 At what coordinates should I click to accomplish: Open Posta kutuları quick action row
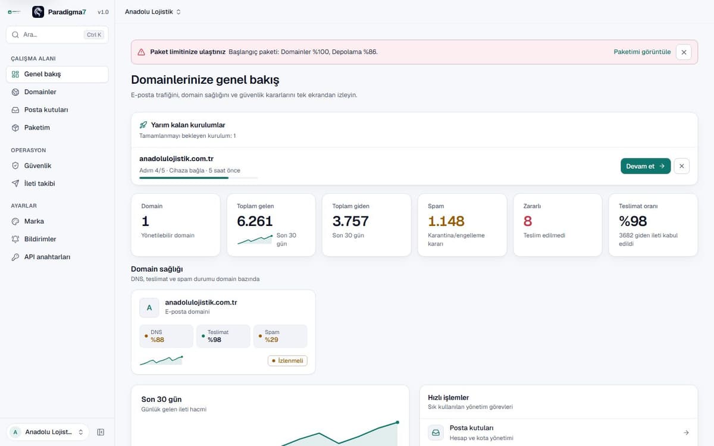[x=558, y=432]
